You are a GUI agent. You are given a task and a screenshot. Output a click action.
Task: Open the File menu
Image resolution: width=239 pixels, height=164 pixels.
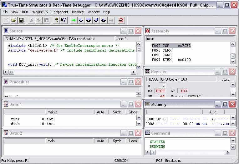(x=5, y=12)
